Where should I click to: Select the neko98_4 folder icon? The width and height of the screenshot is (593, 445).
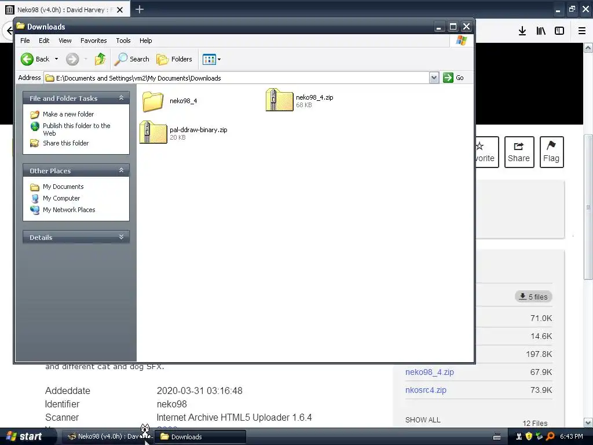click(x=153, y=101)
